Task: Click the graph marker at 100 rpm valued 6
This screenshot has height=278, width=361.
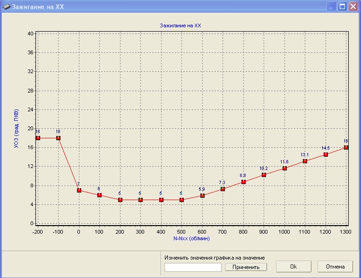Action: pos(99,195)
